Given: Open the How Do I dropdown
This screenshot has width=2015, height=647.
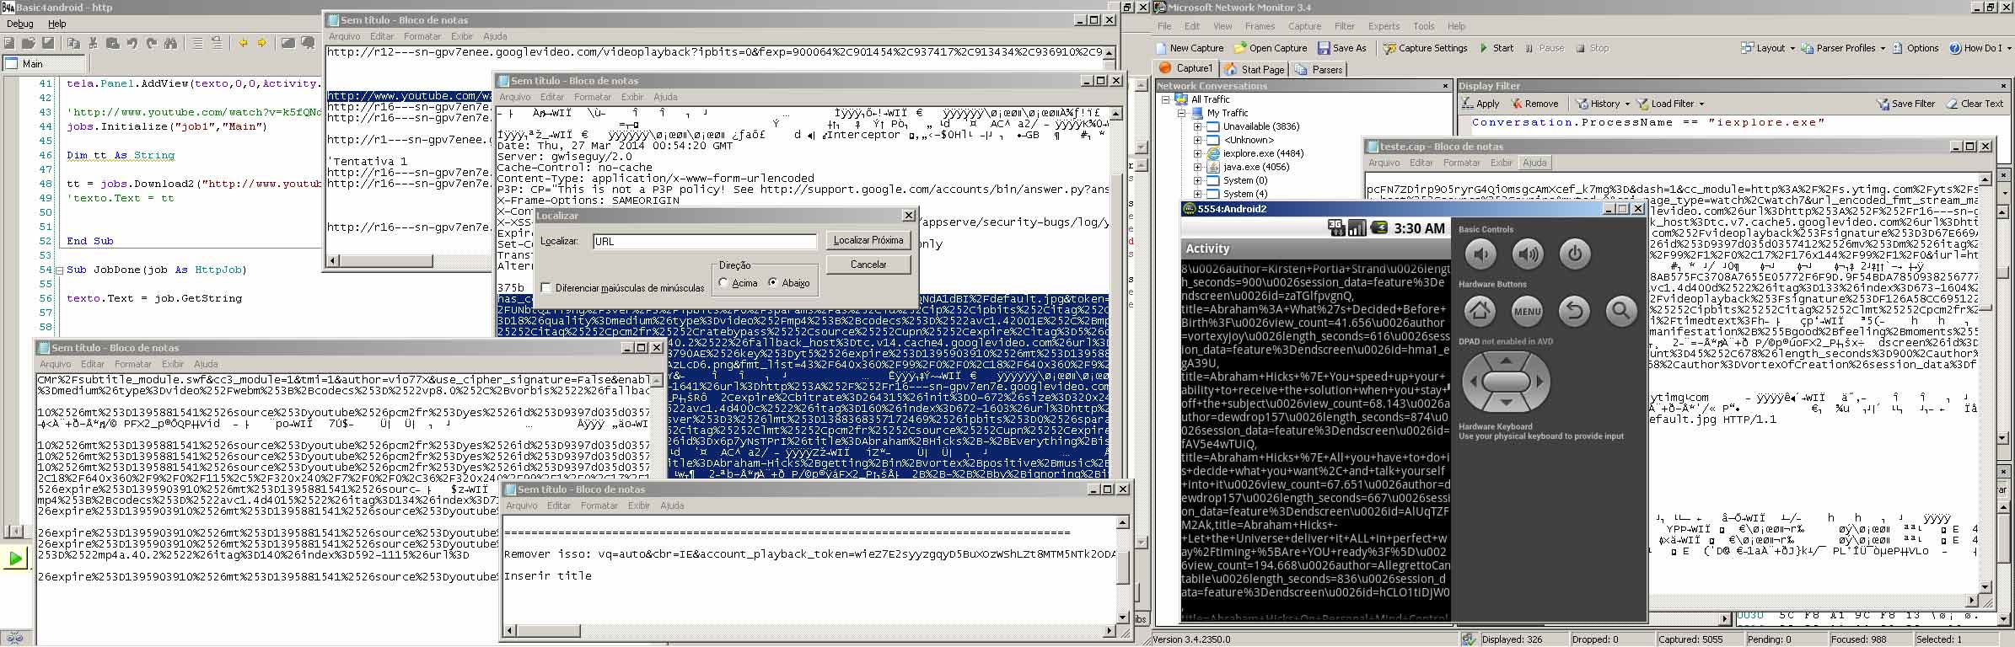Looking at the screenshot, I should (1980, 48).
